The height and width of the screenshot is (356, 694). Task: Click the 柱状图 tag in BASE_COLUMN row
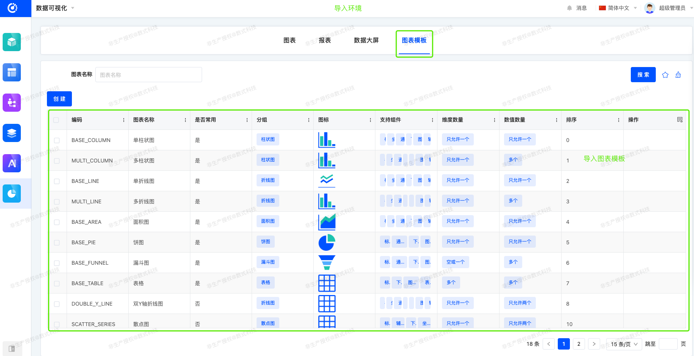tap(268, 139)
